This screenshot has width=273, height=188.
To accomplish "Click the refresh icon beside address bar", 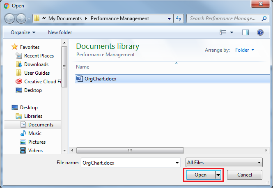I will [179, 18].
